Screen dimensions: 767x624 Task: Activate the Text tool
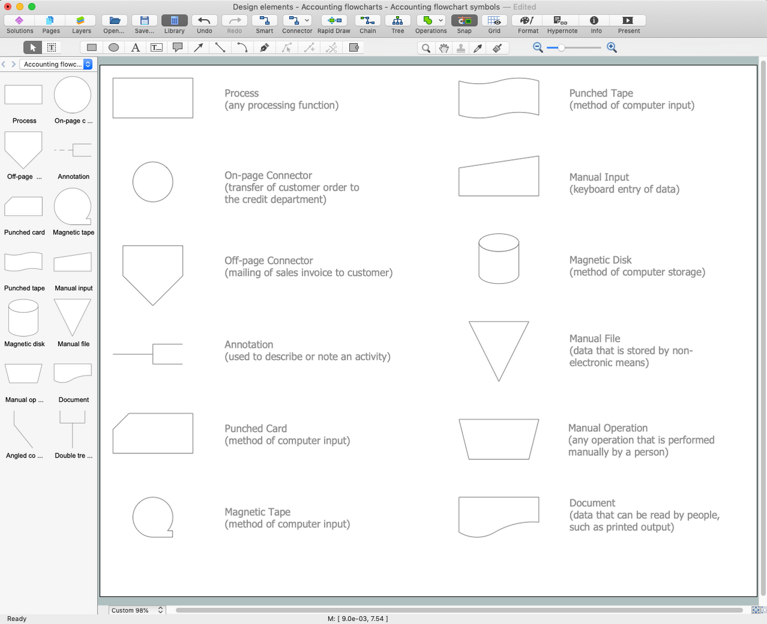point(135,47)
